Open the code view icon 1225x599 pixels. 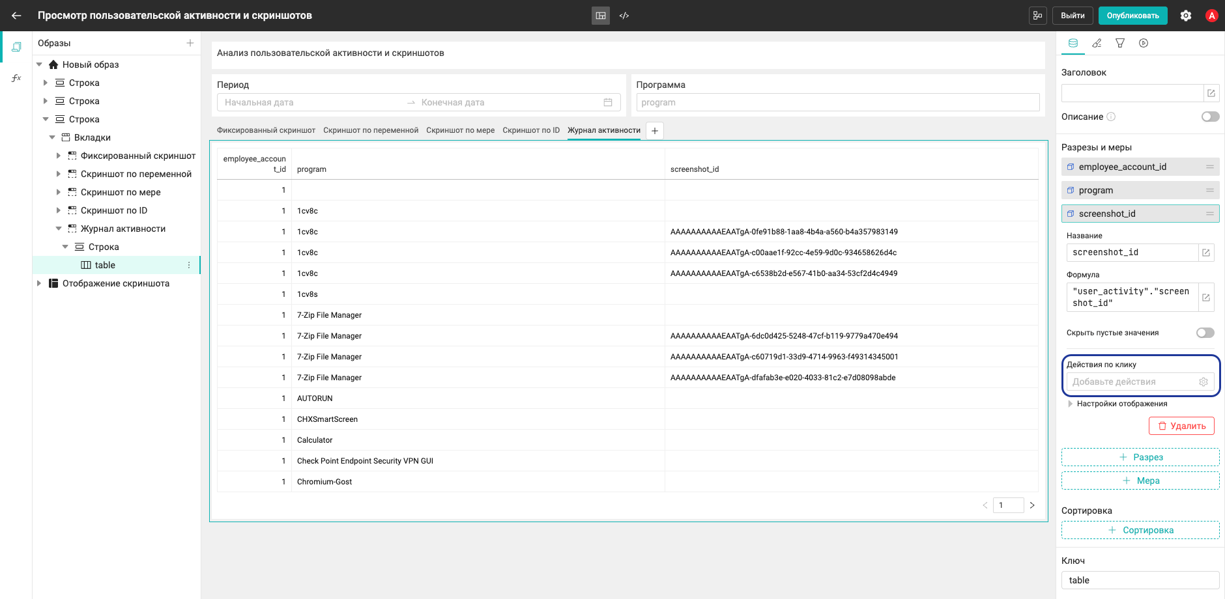624,16
